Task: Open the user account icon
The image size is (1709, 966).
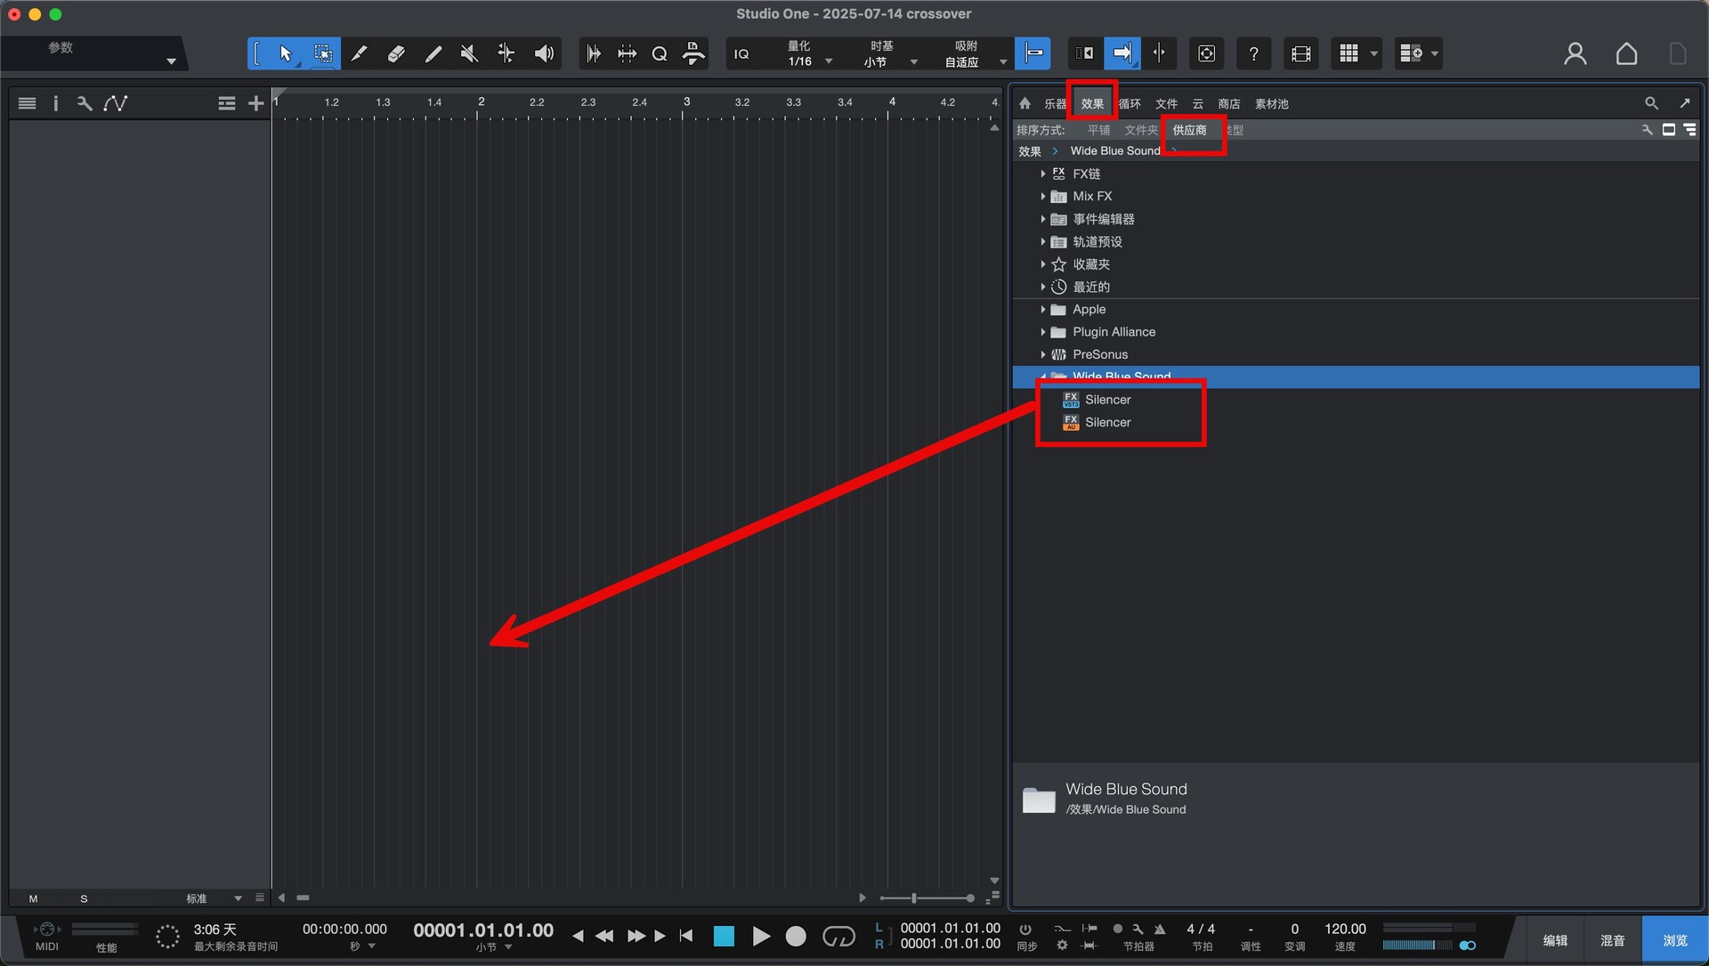Action: pos(1575,53)
